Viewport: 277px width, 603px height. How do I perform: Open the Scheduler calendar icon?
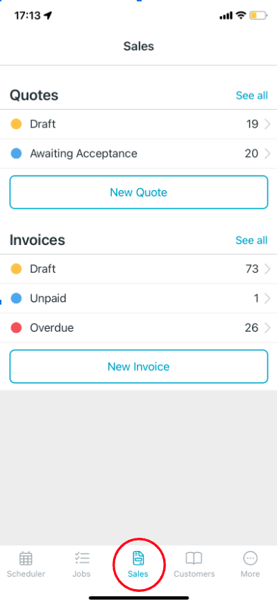[26, 558]
